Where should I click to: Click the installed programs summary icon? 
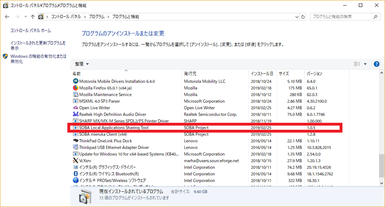86,196
